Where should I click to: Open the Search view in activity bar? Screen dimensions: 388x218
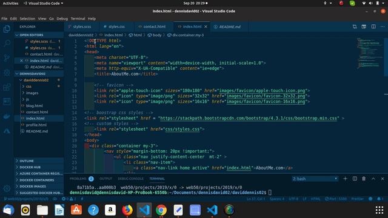(7, 44)
